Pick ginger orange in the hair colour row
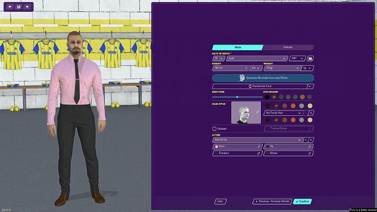This screenshot has width=377, height=212. click(x=293, y=106)
